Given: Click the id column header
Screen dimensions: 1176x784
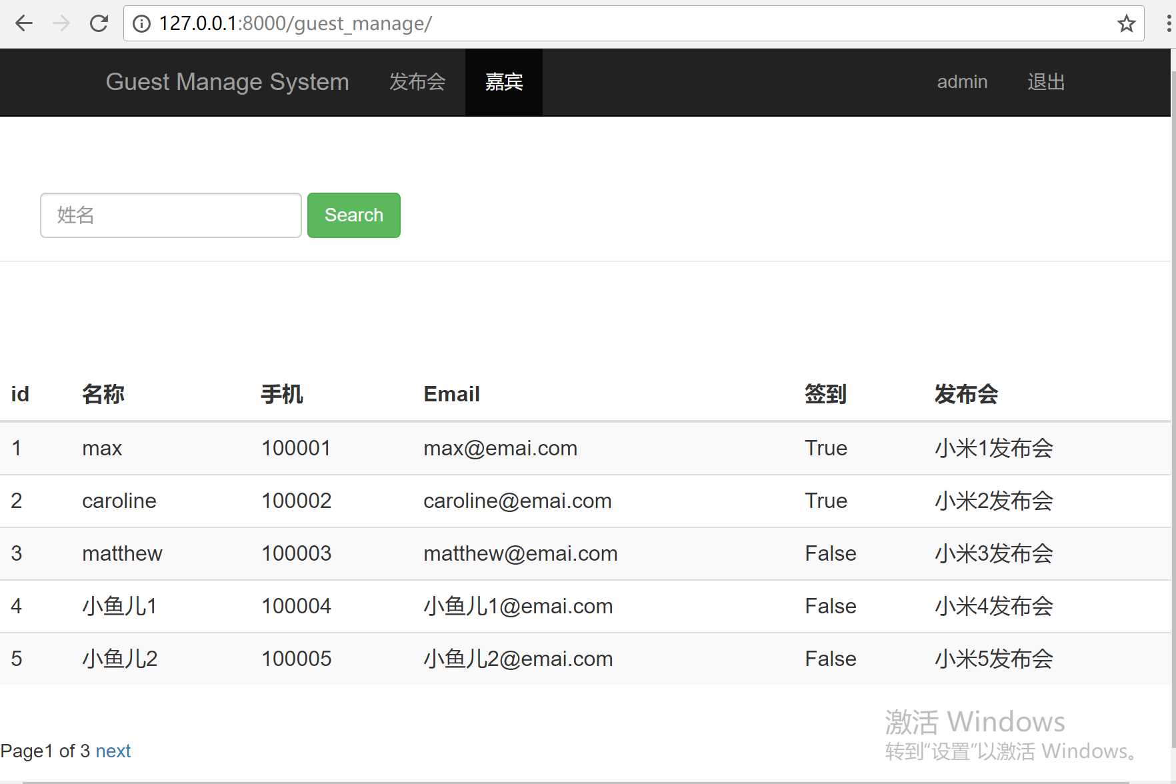Looking at the screenshot, I should (x=20, y=394).
